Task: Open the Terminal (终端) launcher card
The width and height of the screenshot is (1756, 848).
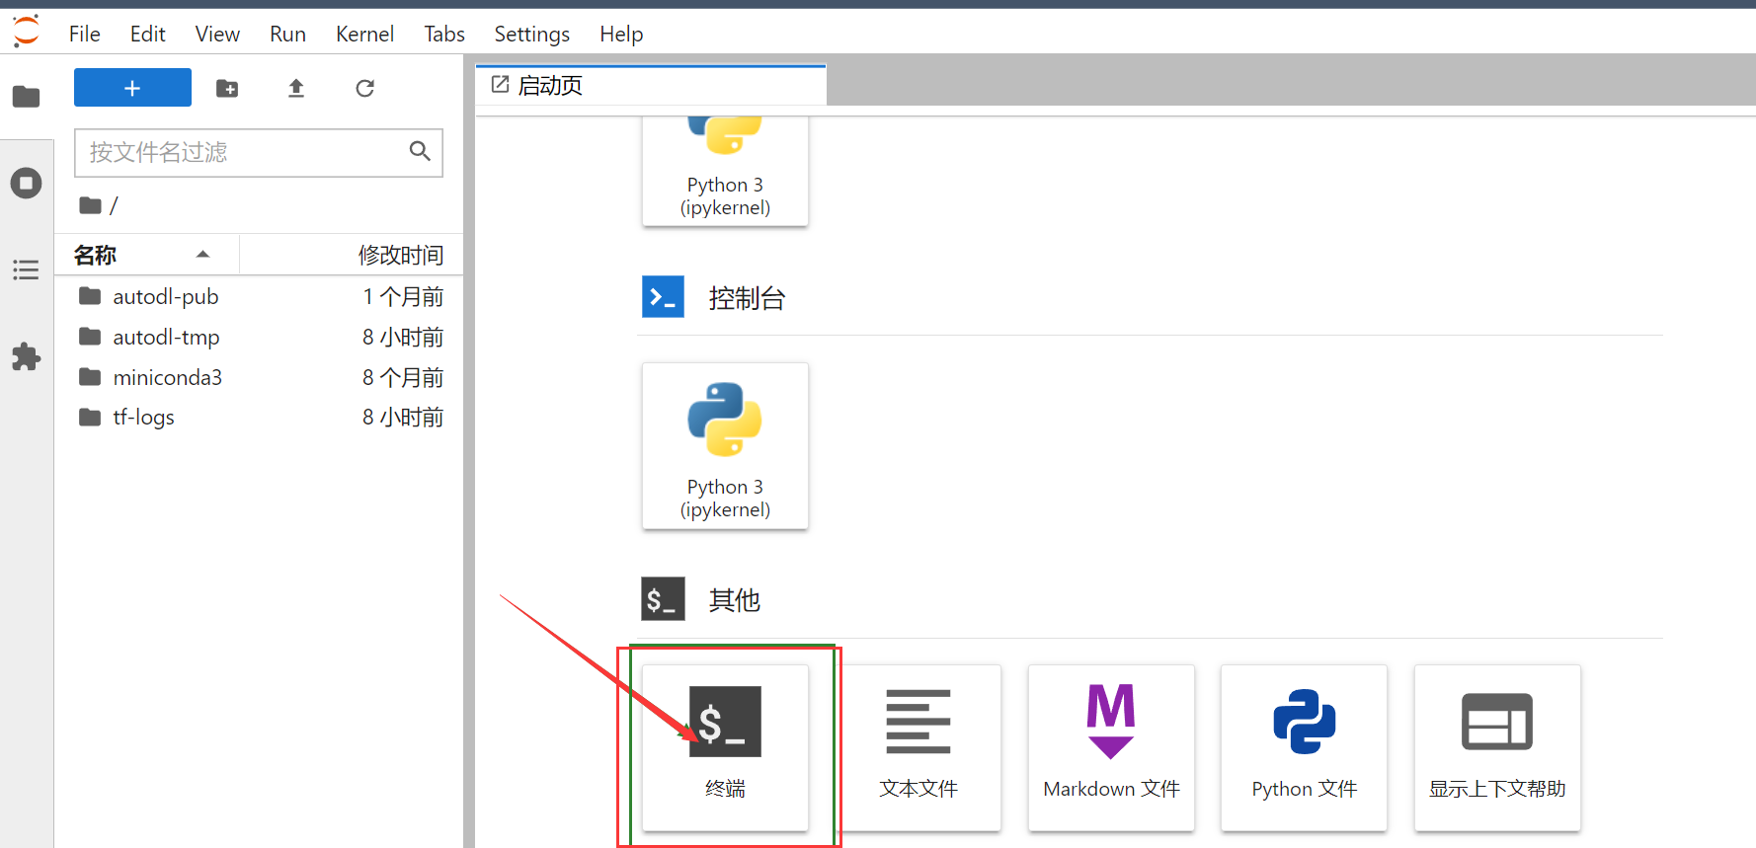Action: [725, 747]
